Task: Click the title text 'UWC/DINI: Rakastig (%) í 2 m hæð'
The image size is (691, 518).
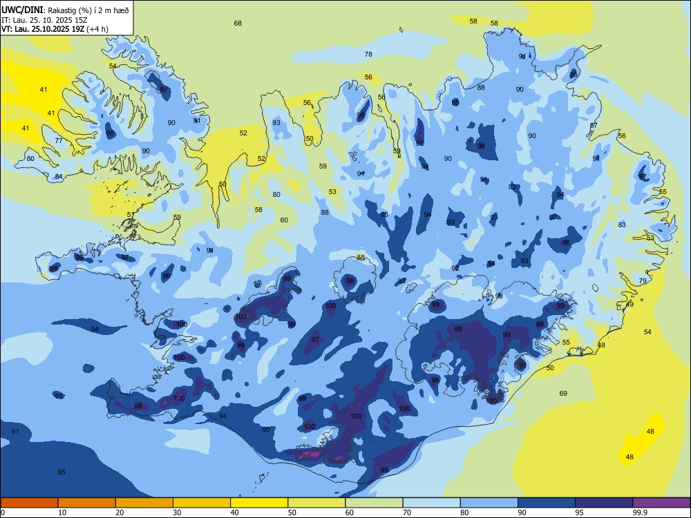Action: [x=65, y=10]
